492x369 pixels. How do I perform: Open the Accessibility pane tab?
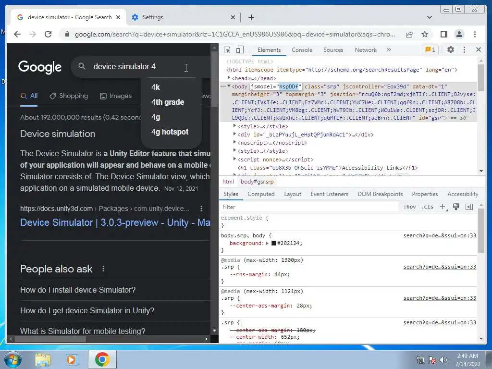pos(463,194)
